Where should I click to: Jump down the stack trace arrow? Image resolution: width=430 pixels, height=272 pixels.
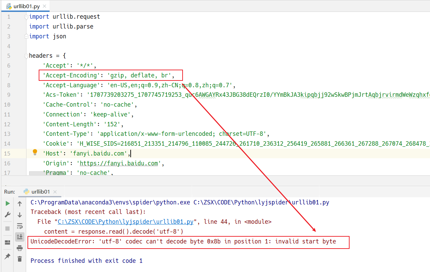(x=20, y=215)
